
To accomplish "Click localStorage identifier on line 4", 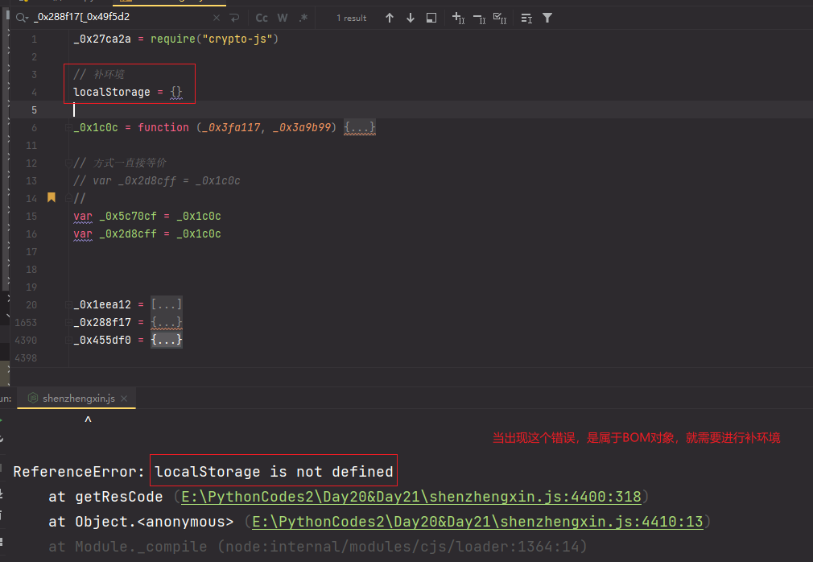I will pyautogui.click(x=111, y=92).
